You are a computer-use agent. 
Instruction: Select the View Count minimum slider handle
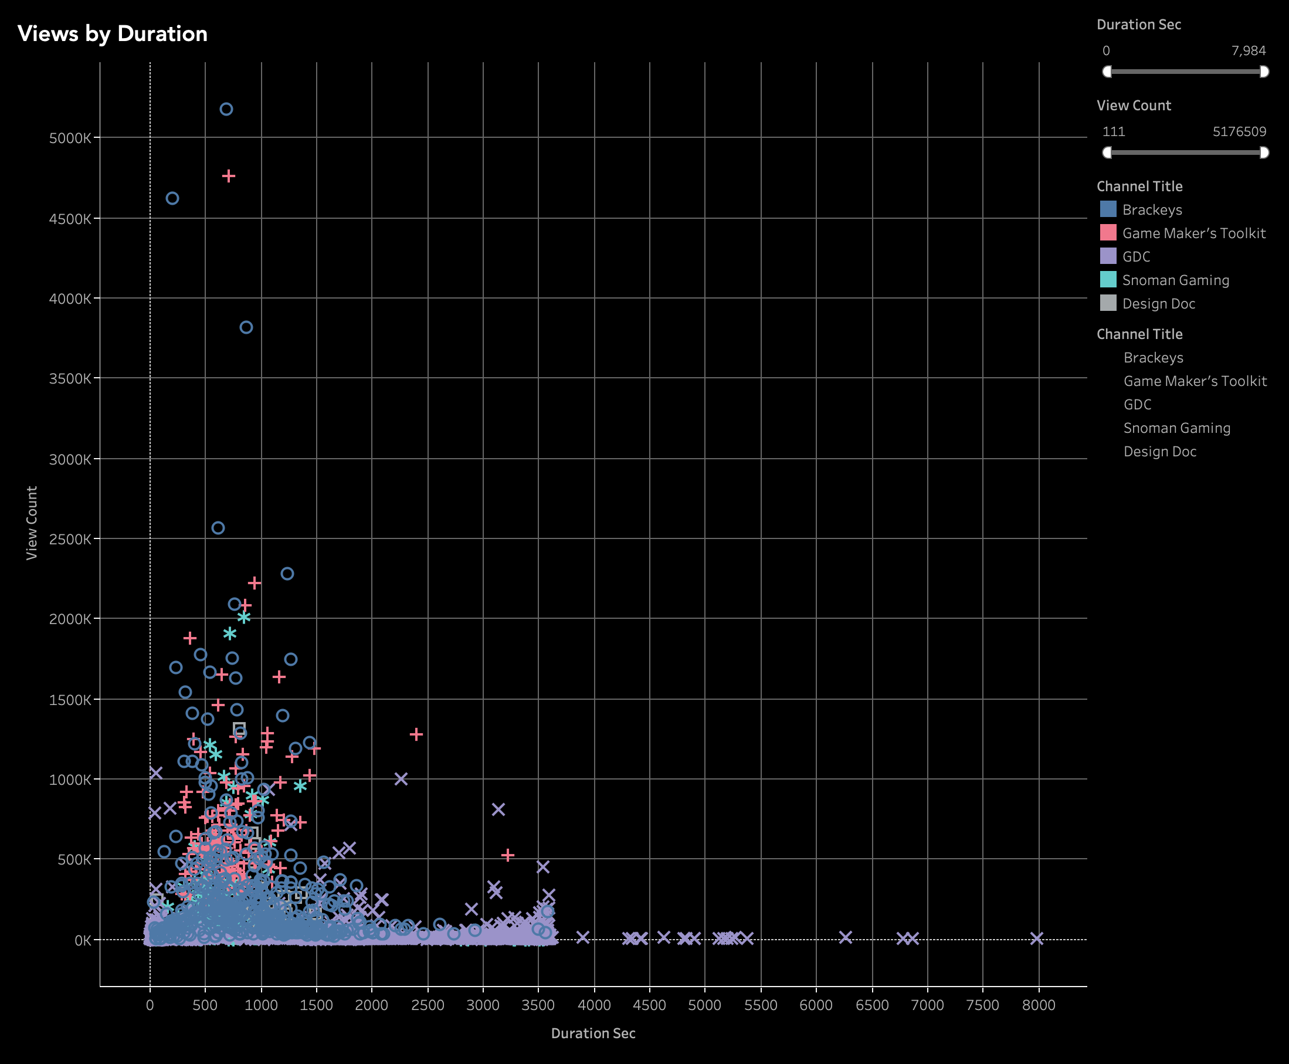click(1107, 153)
